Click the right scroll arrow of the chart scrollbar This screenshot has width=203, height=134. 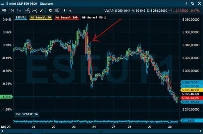201,131
